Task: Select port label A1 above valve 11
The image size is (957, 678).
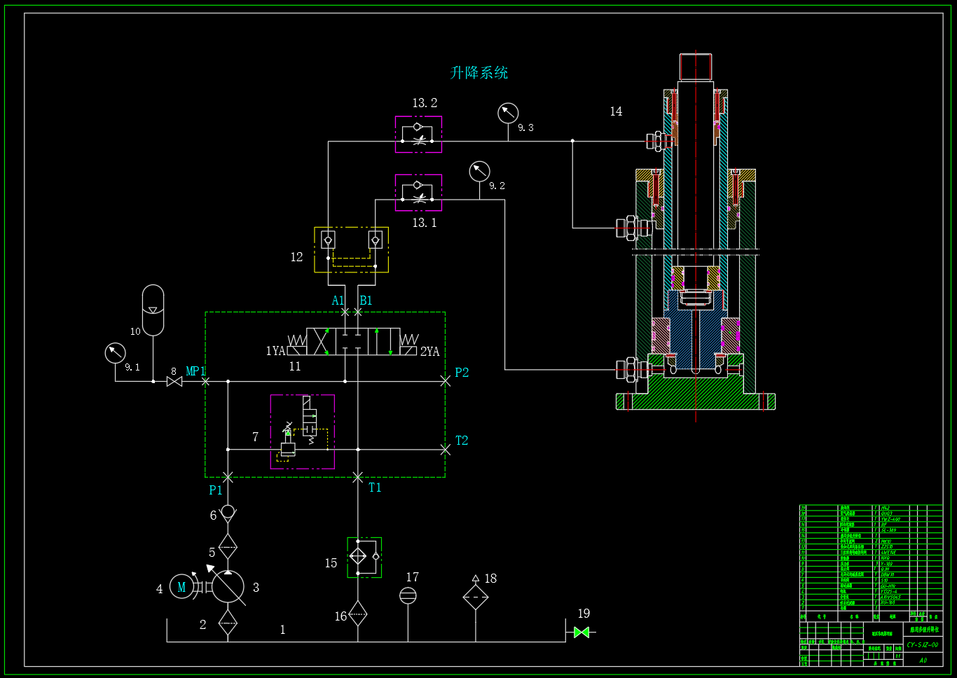Action: click(338, 300)
